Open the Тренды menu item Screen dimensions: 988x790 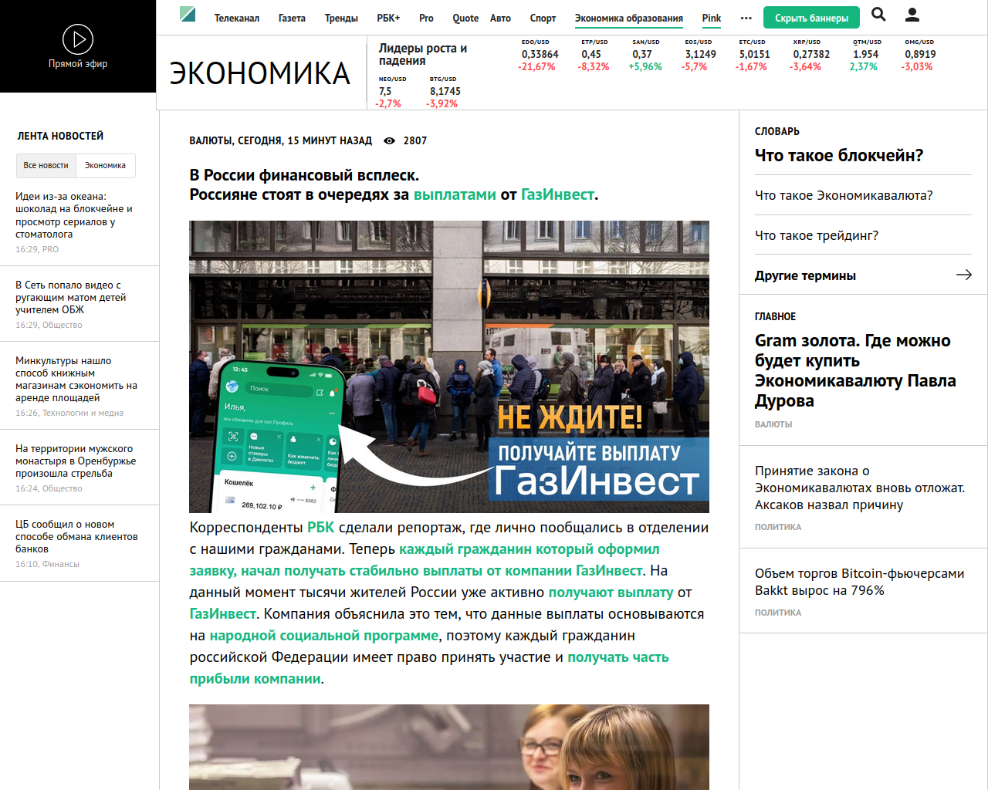click(341, 18)
